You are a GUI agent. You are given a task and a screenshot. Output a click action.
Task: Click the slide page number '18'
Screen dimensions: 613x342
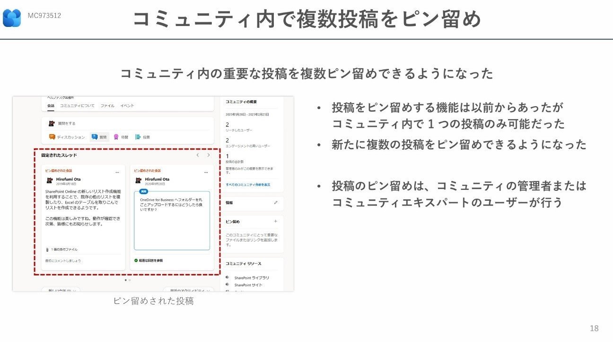tap(594, 328)
